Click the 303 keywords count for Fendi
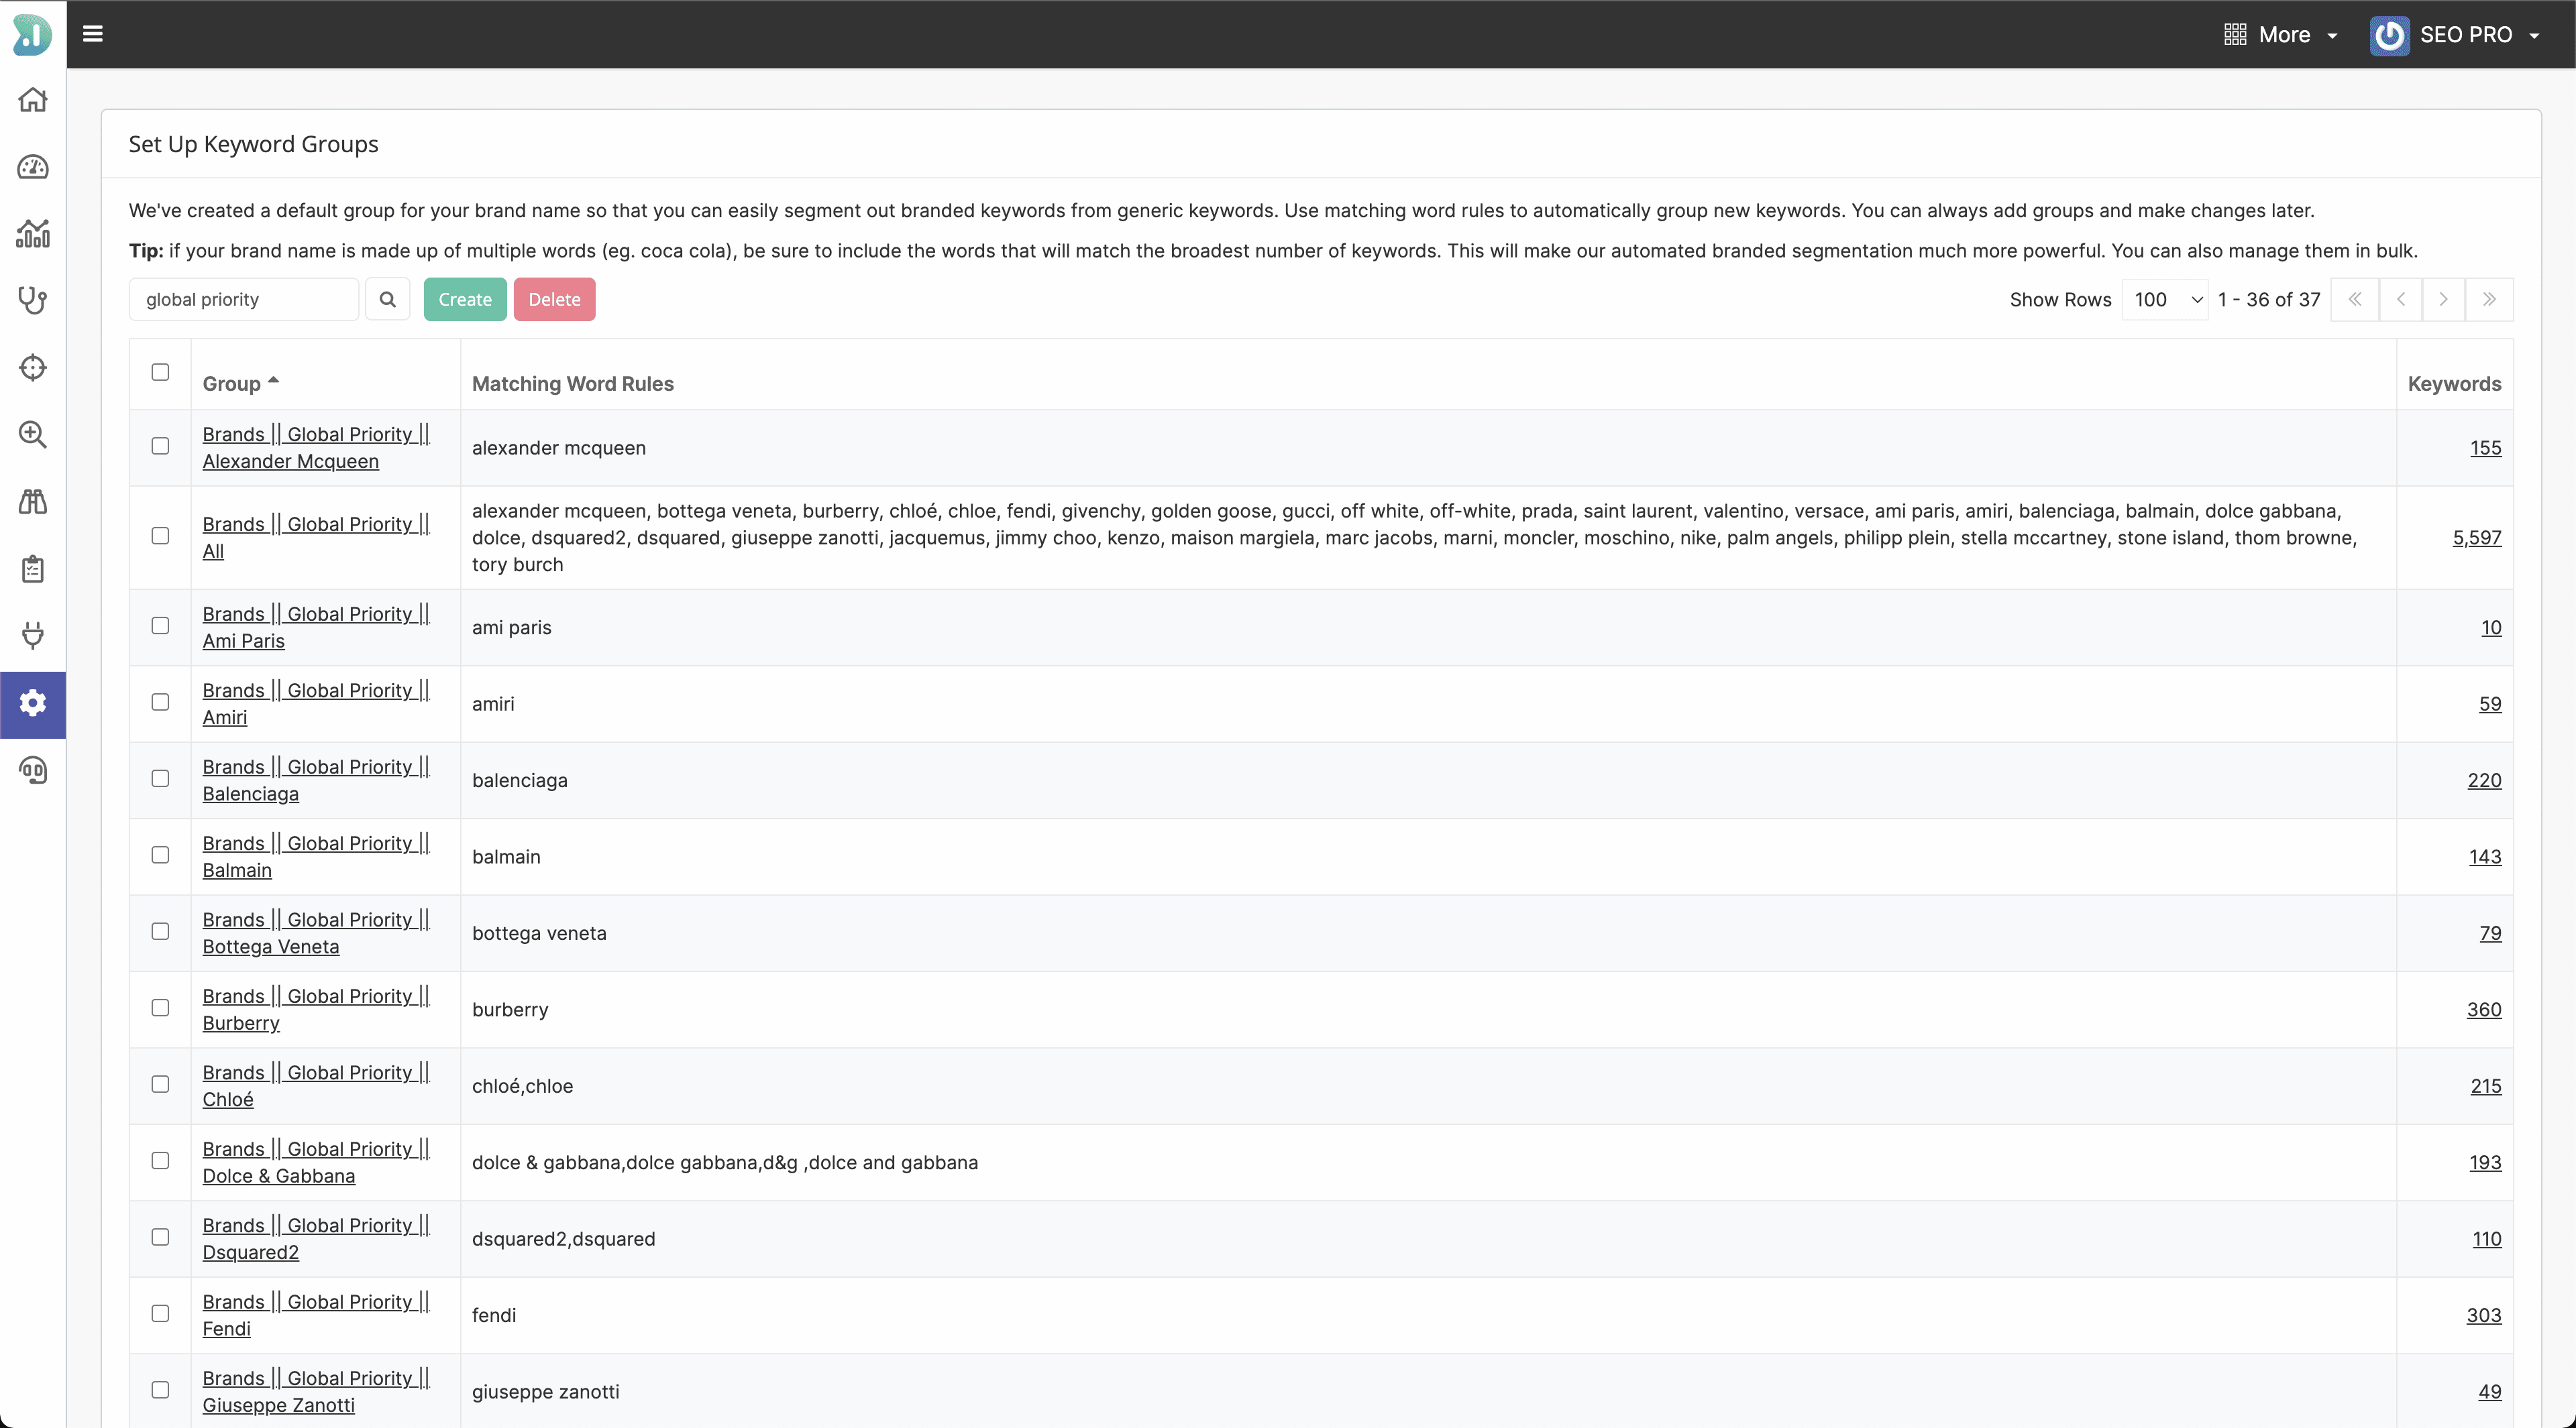This screenshot has width=2576, height=1428. [x=2483, y=1315]
